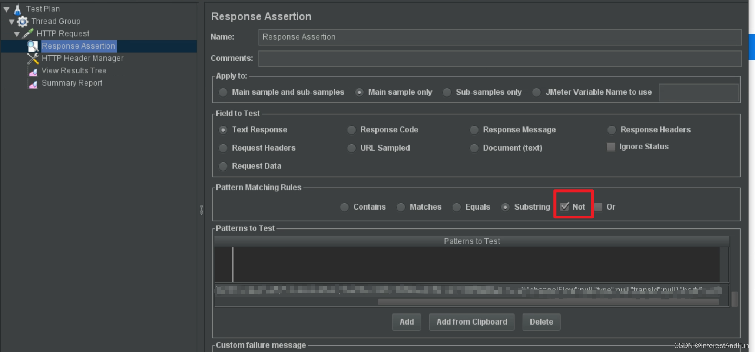Select URL Sampled field to test

pyautogui.click(x=351, y=148)
